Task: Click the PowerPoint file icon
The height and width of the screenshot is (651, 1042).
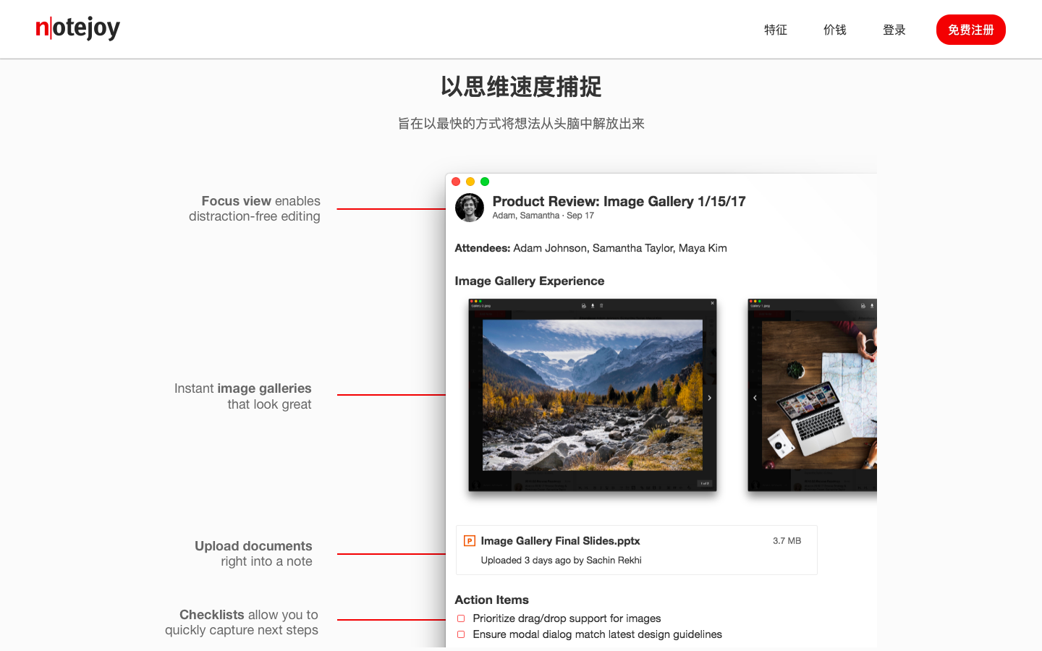Action: [470, 540]
